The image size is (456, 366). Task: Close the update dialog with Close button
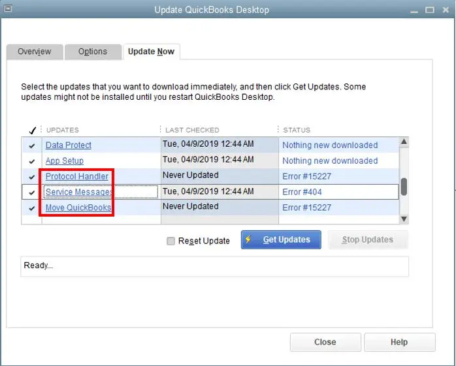(x=325, y=342)
